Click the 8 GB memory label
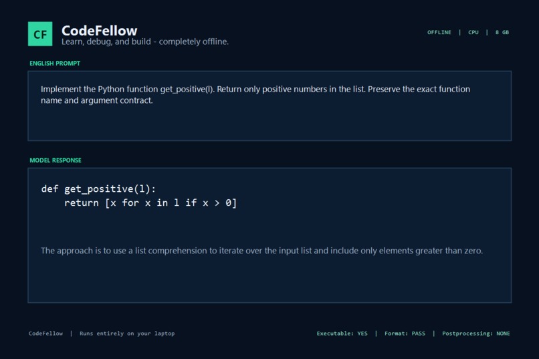Viewport: 539px width, 359px height. (502, 32)
